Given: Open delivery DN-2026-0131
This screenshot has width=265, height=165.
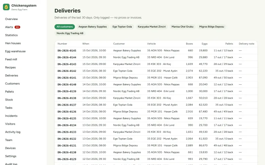Looking at the screenshot, I should point(67,146).
